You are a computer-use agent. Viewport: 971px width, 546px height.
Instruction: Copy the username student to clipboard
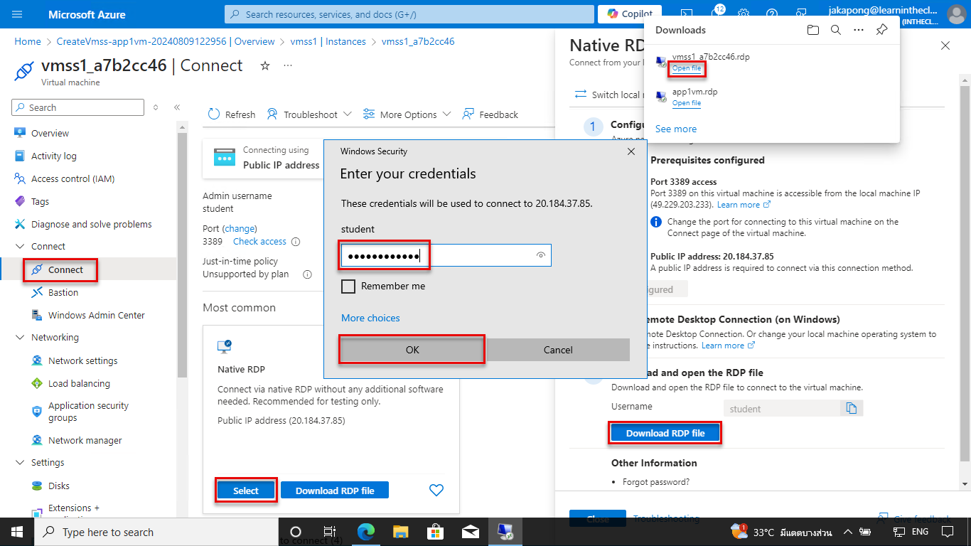851,408
